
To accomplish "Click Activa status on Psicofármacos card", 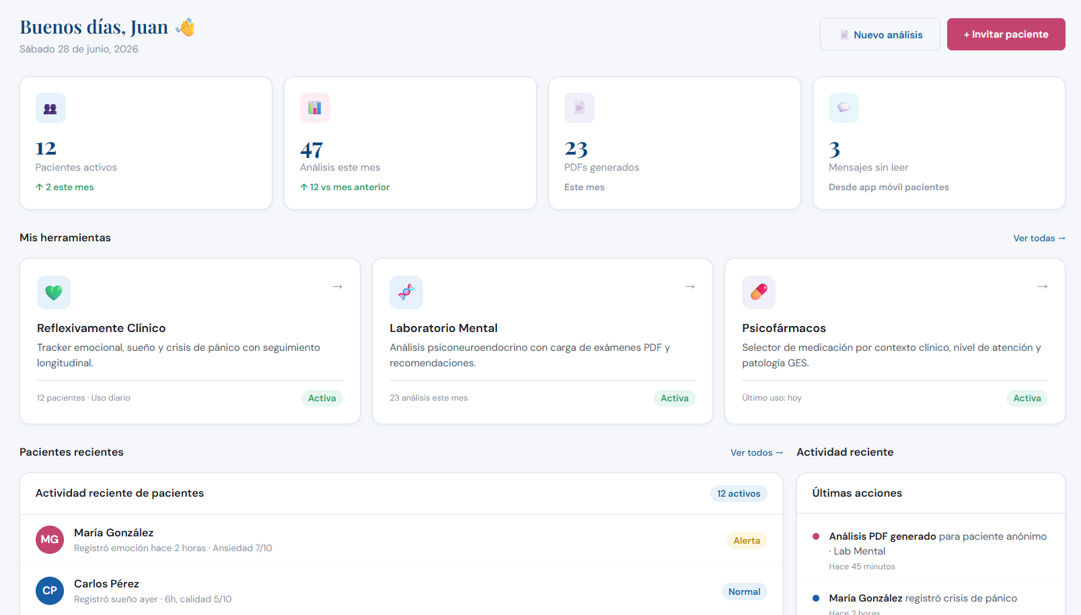I will click(x=1027, y=398).
